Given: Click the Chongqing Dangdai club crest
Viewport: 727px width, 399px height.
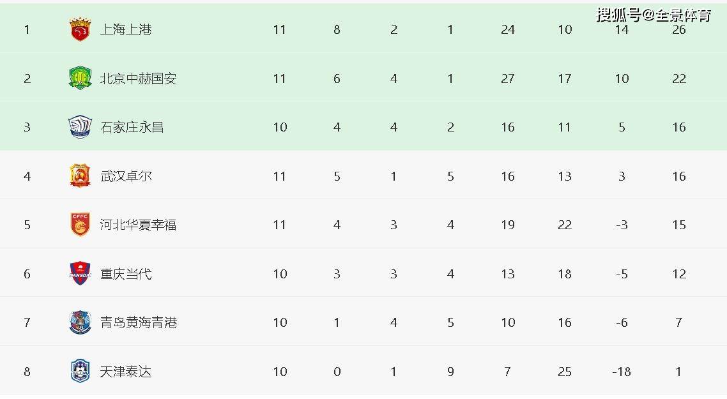Looking at the screenshot, I should 80,274.
